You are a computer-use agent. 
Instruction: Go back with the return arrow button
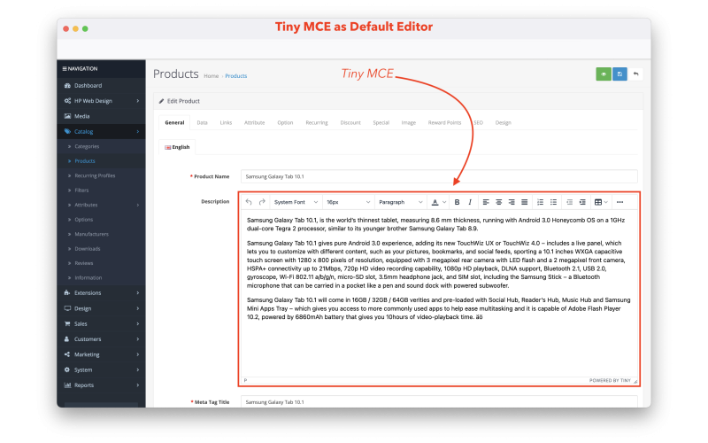click(x=635, y=74)
